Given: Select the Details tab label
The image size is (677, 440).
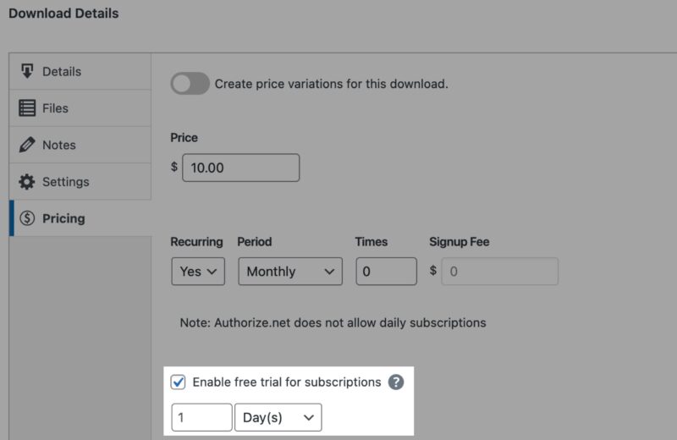Looking at the screenshot, I should click(x=62, y=71).
